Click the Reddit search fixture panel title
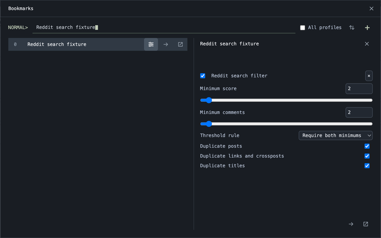 coord(229,44)
